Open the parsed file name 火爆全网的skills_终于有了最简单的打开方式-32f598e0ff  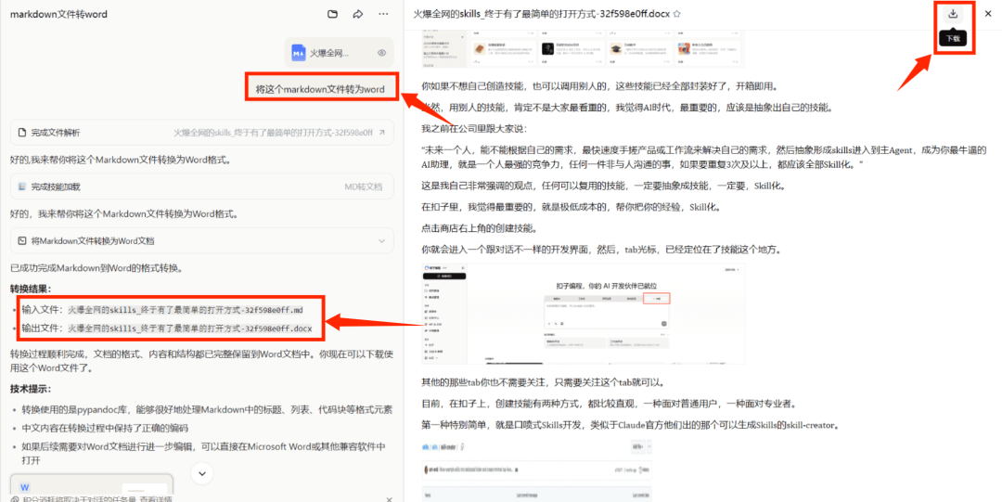click(x=273, y=133)
